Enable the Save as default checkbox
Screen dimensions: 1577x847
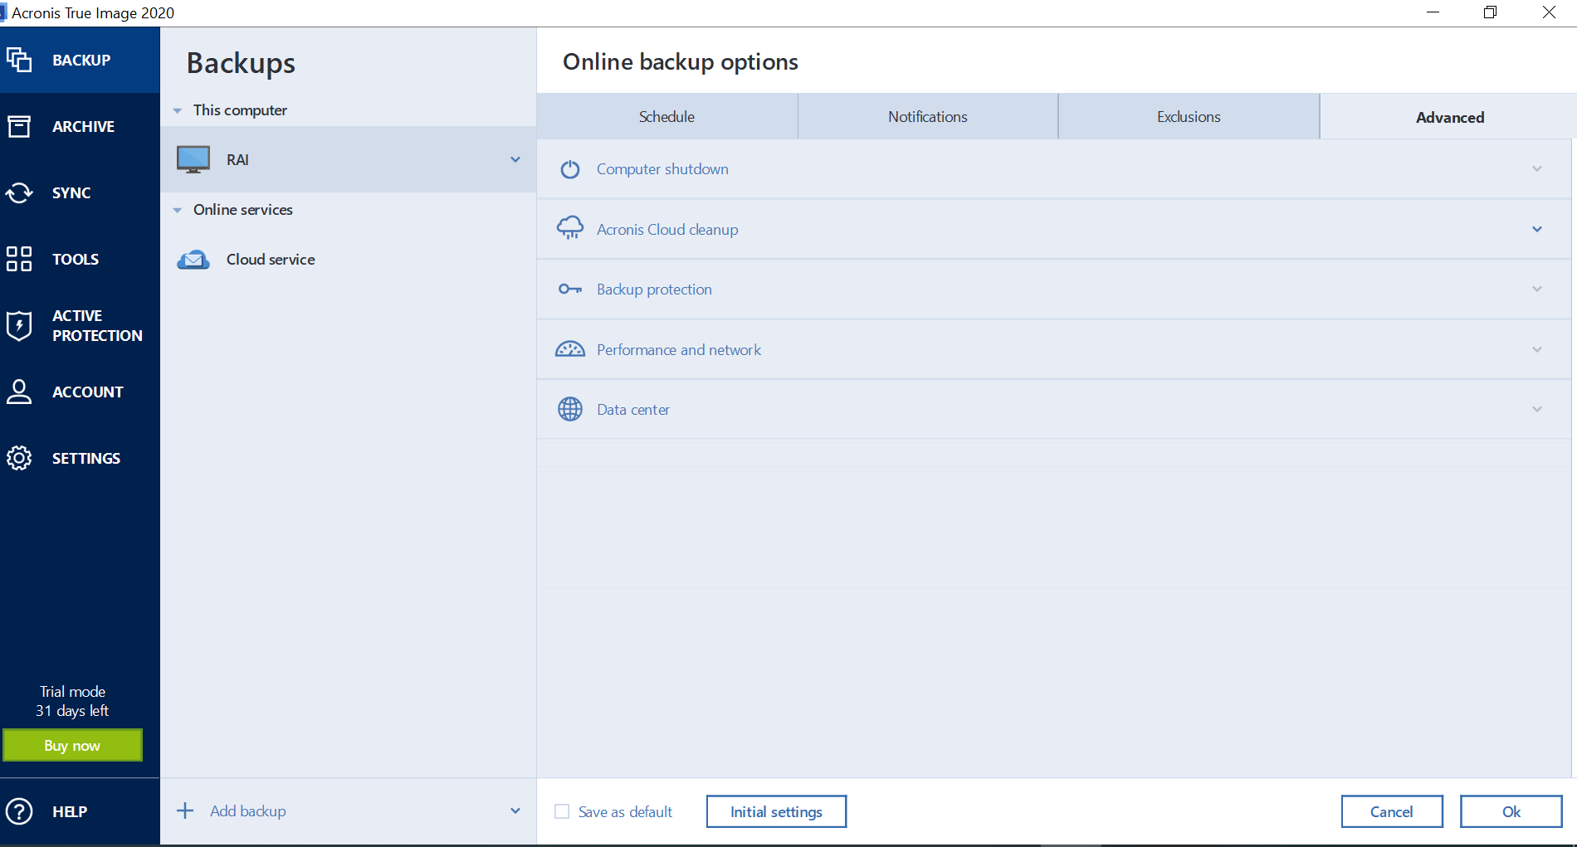(562, 811)
